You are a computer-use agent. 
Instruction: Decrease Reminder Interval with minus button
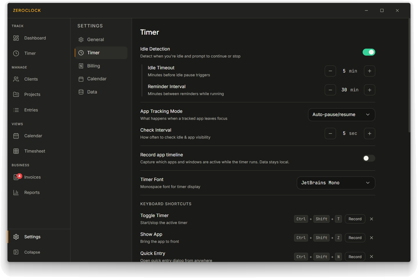(330, 90)
